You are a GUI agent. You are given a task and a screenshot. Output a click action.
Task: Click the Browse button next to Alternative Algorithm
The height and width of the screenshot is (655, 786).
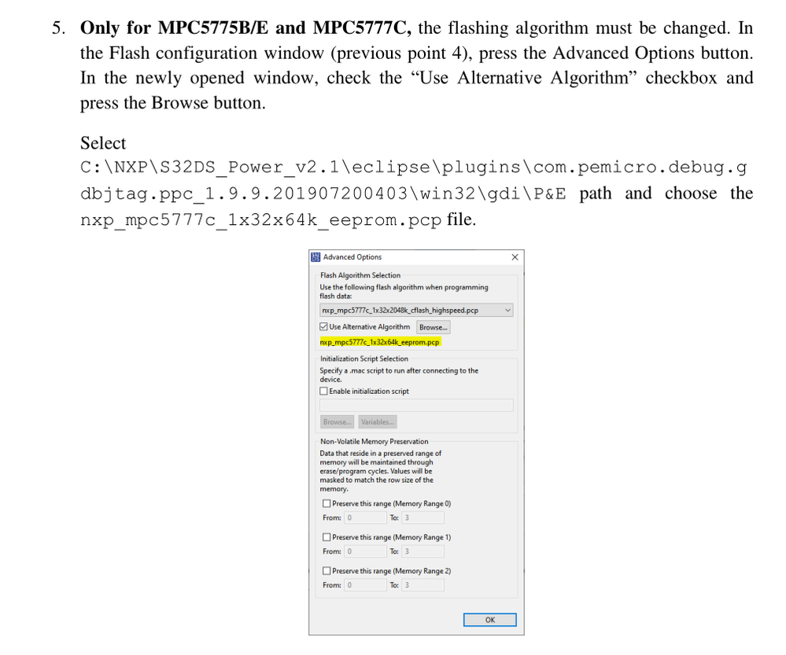pos(433,327)
